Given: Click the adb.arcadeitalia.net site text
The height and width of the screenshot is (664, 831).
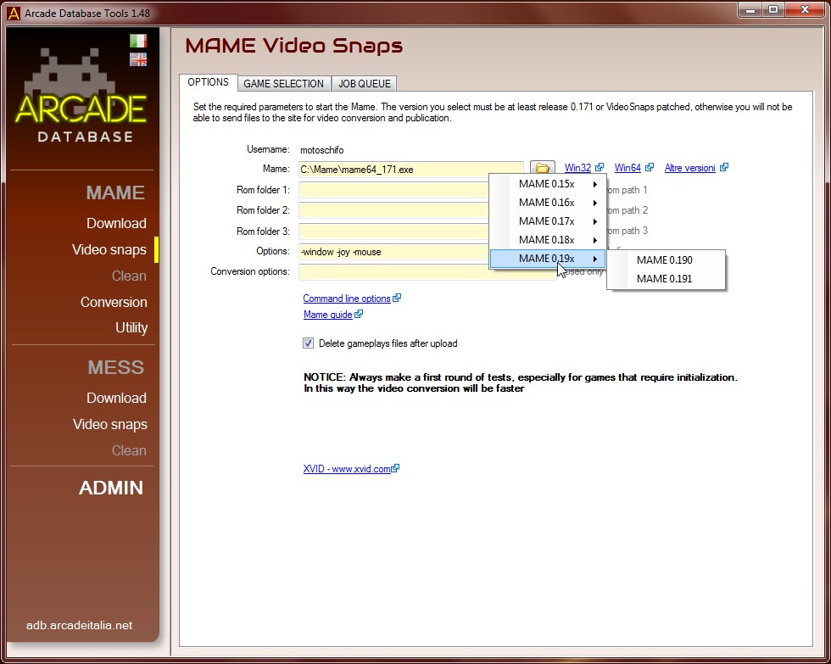Looking at the screenshot, I should [x=79, y=625].
